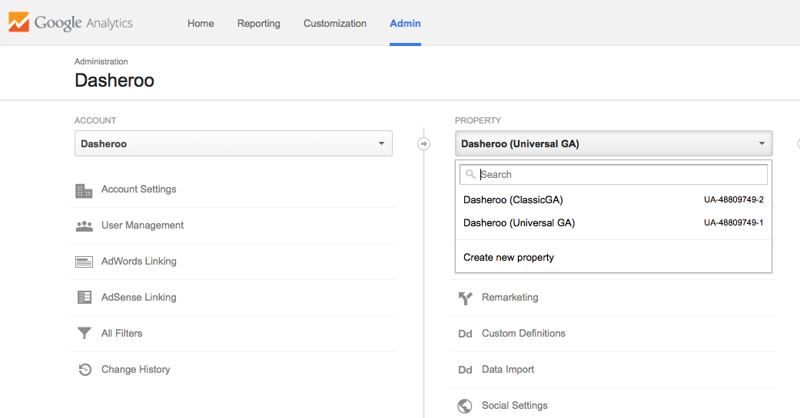Screen dimensions: 800x418
Task: Click the Remarketing fork icon
Action: [x=465, y=298]
